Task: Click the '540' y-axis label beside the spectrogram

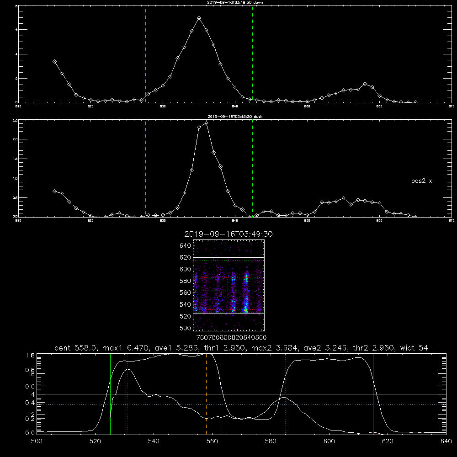Action: [x=186, y=304]
